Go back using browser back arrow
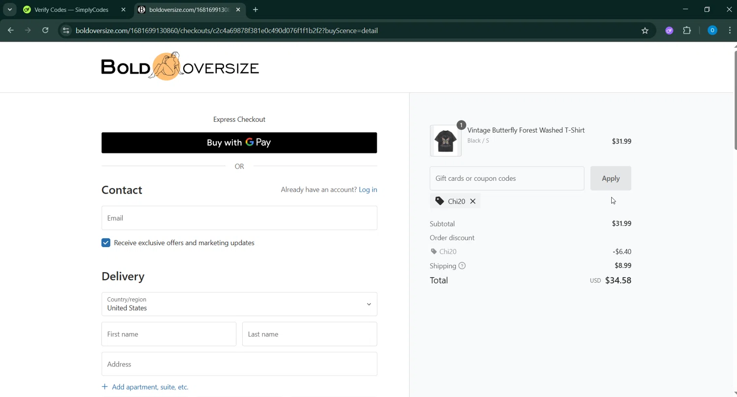This screenshot has height=397, width=737. 11,30
